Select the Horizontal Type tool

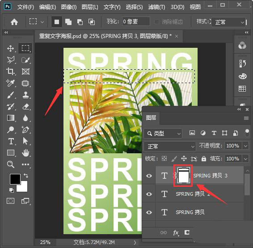[11, 141]
